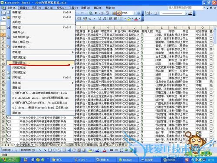
Task: Click the Insert Diagram icon
Action: [x=74, y=150]
